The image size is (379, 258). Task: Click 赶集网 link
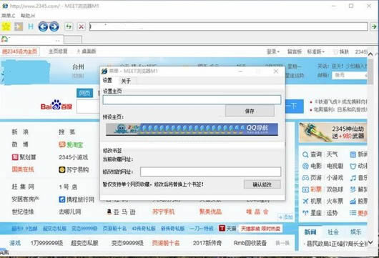(x=23, y=187)
